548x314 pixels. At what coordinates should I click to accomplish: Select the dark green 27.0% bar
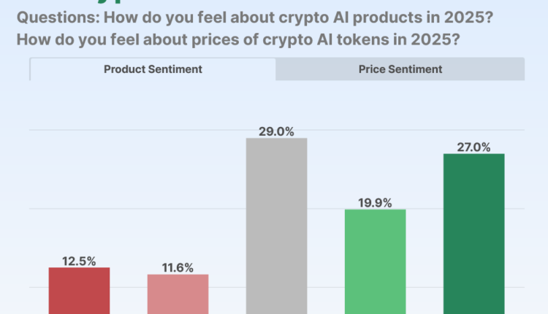pyautogui.click(x=473, y=234)
